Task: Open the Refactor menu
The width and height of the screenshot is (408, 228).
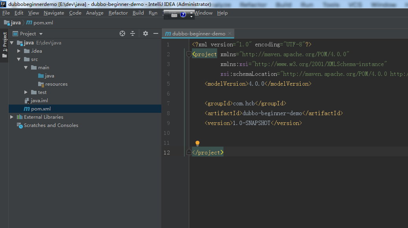Action: coord(118,13)
